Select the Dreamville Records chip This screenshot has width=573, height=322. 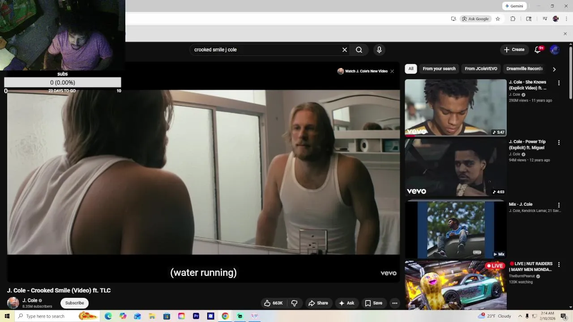(525, 69)
